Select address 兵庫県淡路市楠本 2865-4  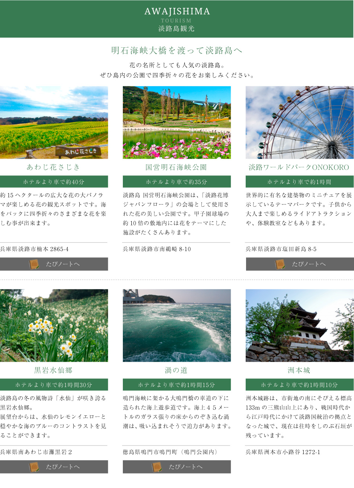point(35,249)
